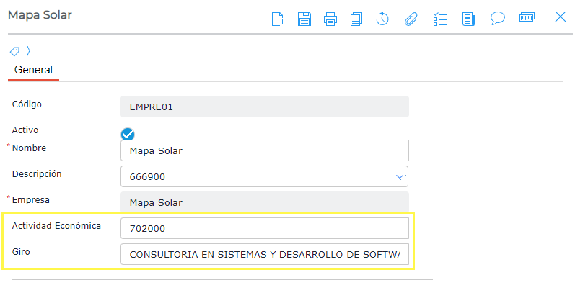Click the copy document icon

coord(356,19)
